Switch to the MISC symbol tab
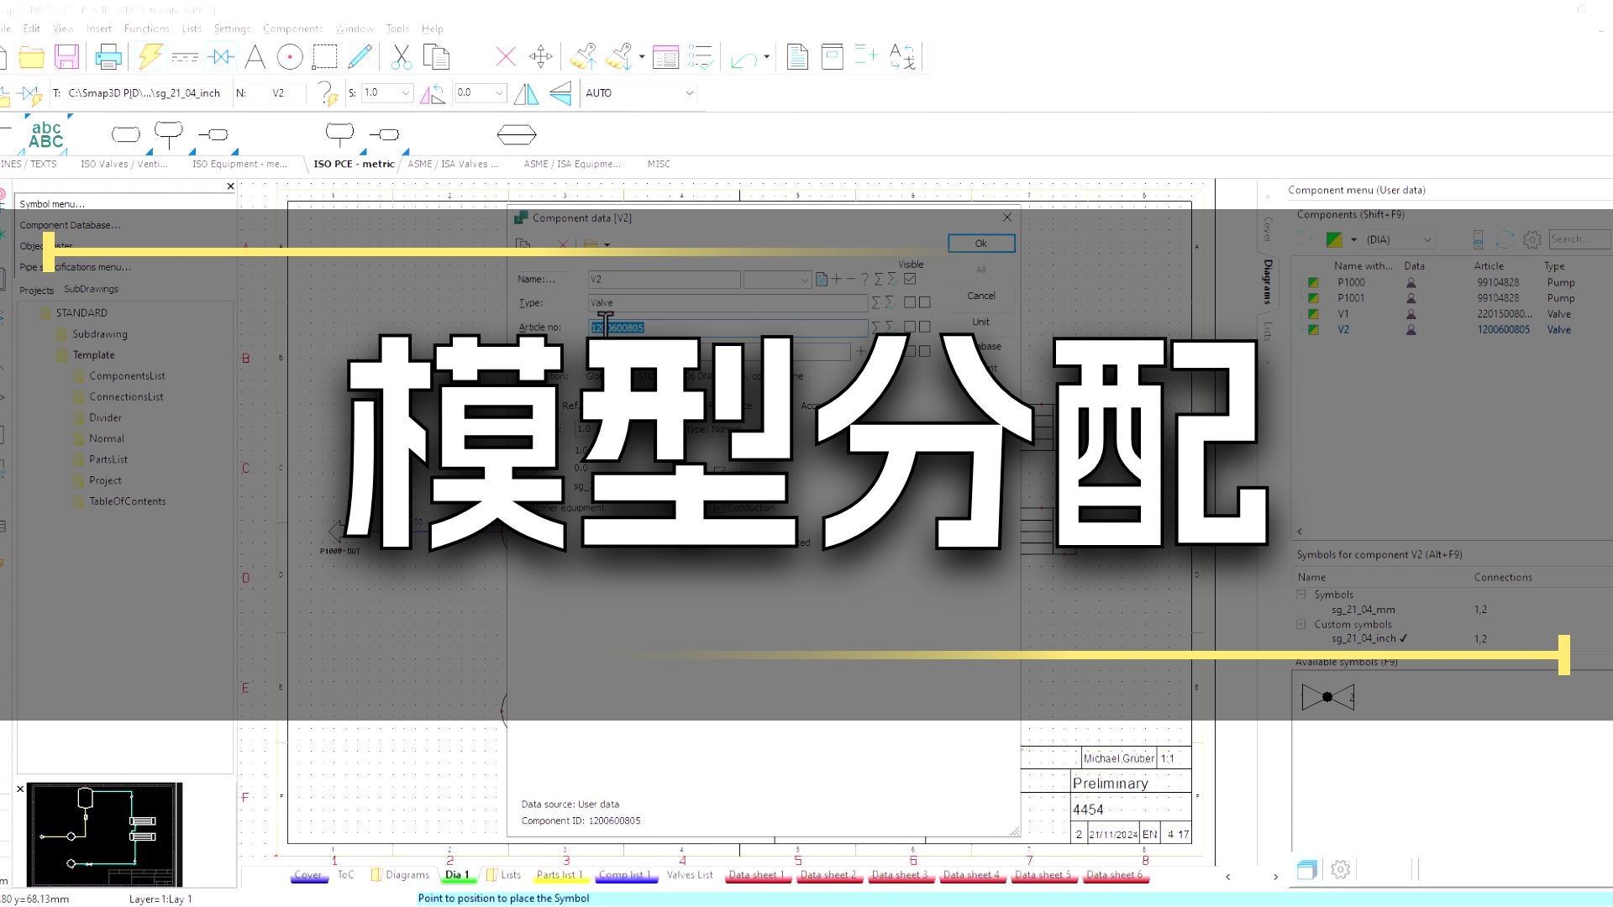Image resolution: width=1613 pixels, height=907 pixels. [x=659, y=164]
